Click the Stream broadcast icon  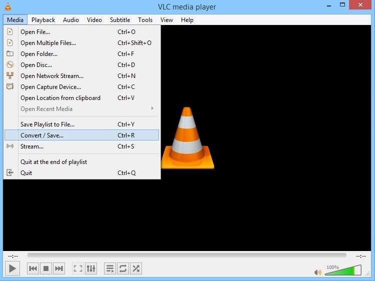[x=10, y=146]
